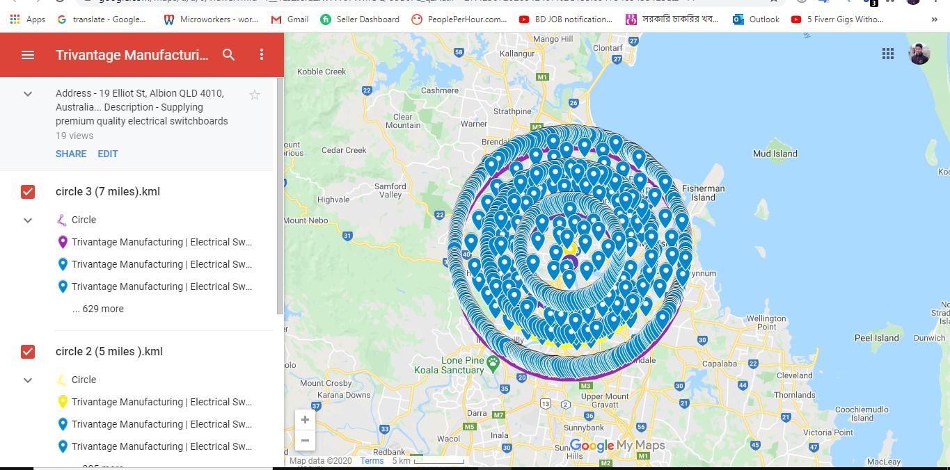Click the Circle line style icon under circle 3
Viewport: 950px width, 470px height.
[x=63, y=220]
